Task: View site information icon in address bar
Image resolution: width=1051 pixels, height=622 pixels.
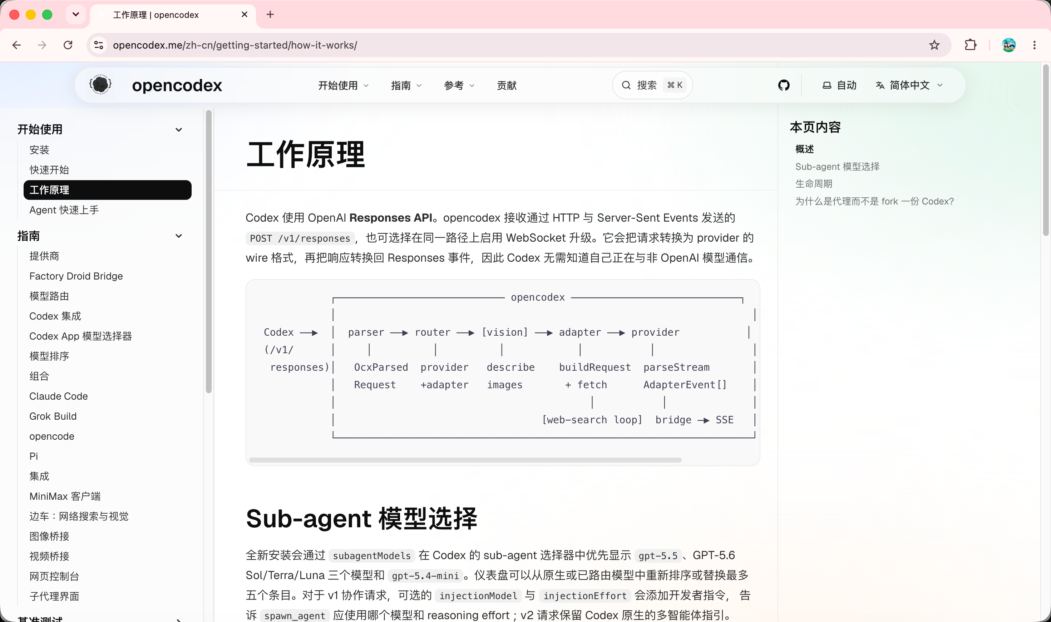Action: click(99, 45)
